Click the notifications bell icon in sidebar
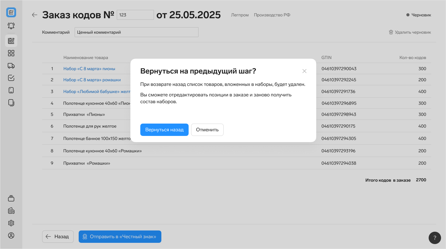446x249 pixels. pos(11,26)
